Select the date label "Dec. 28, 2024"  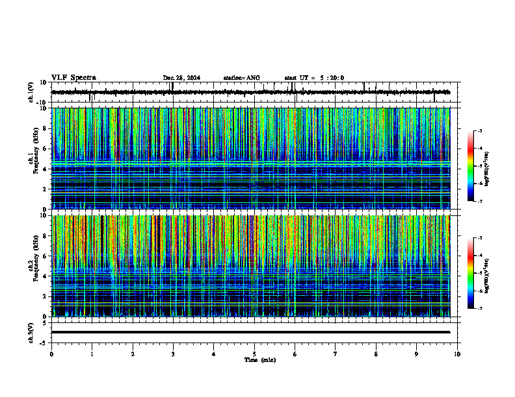pyautogui.click(x=181, y=78)
